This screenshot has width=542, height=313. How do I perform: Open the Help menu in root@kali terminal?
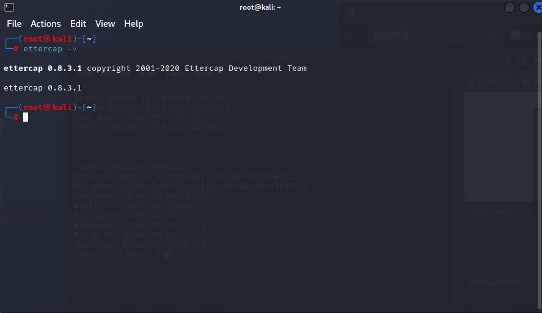[x=133, y=24]
